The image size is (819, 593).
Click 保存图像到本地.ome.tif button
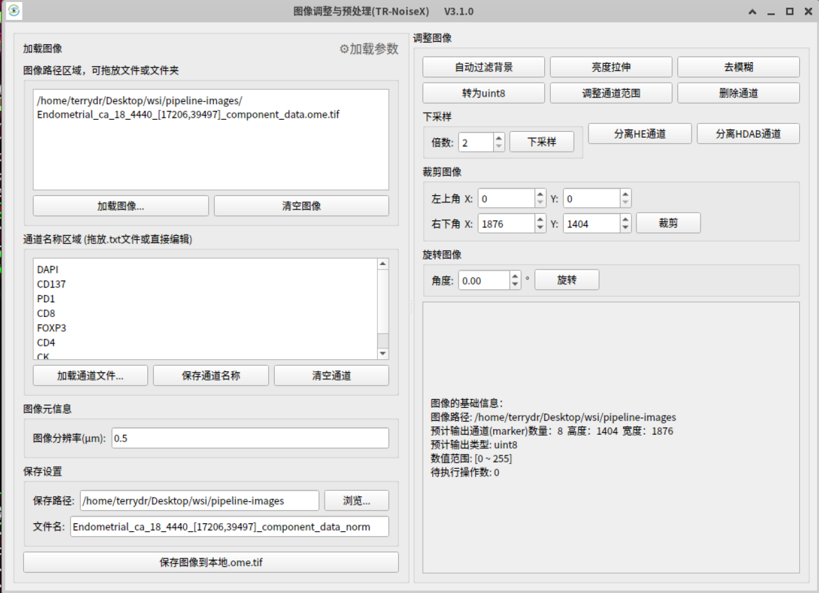pos(211,562)
